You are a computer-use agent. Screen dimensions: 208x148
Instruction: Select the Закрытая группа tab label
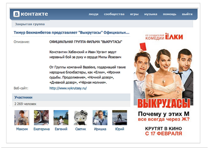[30, 24]
